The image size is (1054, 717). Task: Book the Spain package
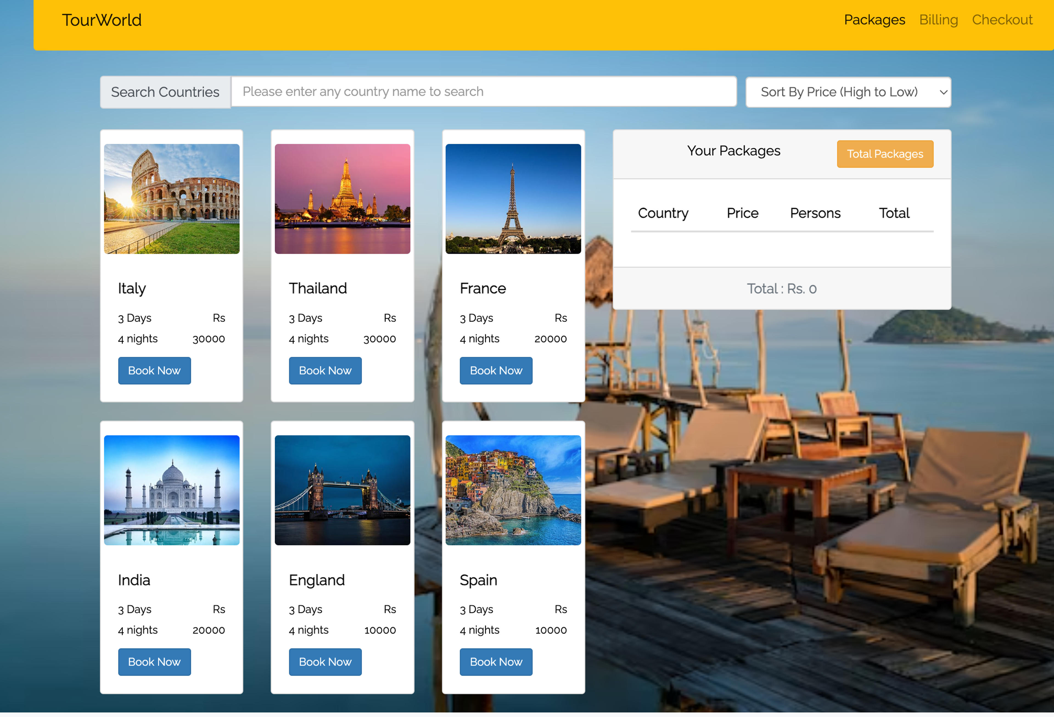pos(496,662)
